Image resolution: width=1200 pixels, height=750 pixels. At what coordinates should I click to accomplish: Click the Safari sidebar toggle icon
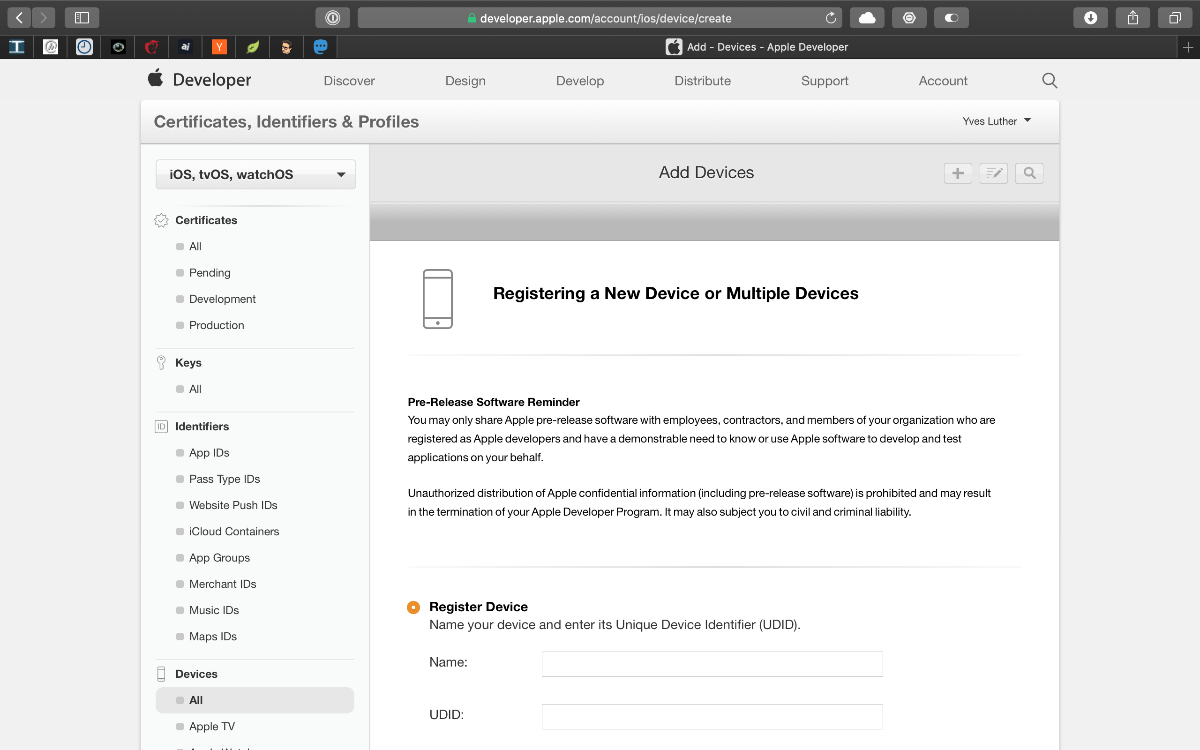pos(82,18)
